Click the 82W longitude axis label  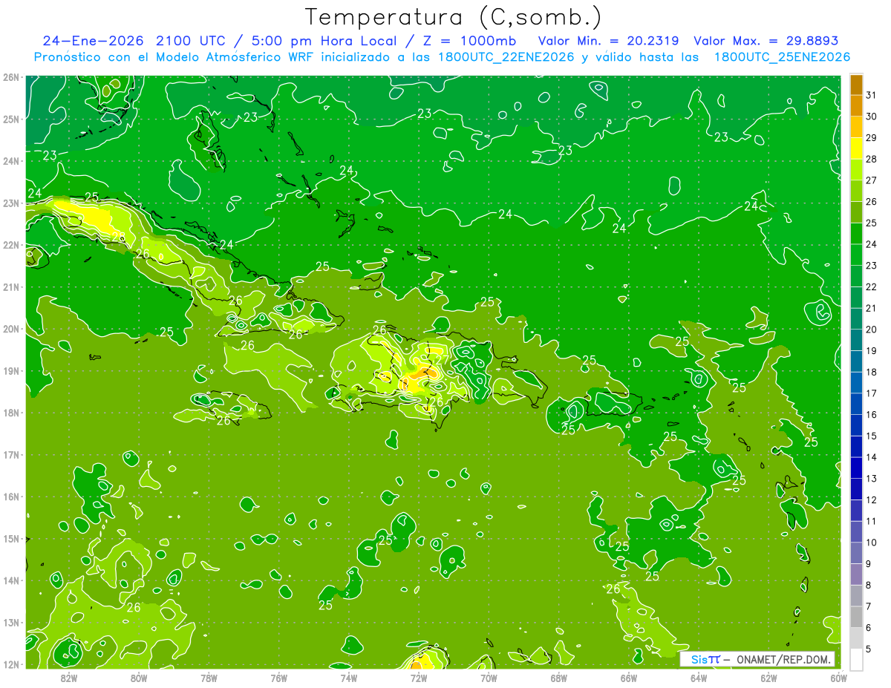pos(69,678)
